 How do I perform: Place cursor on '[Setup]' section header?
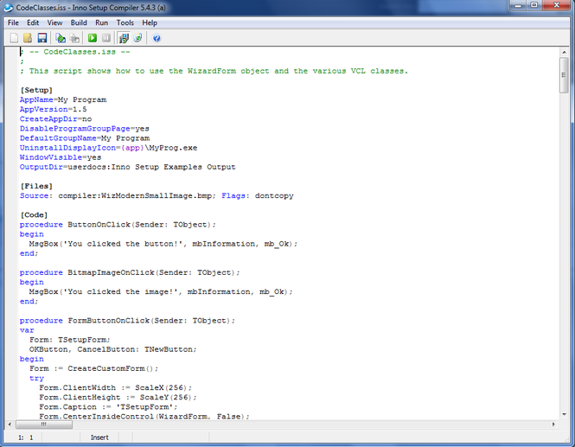coord(36,90)
